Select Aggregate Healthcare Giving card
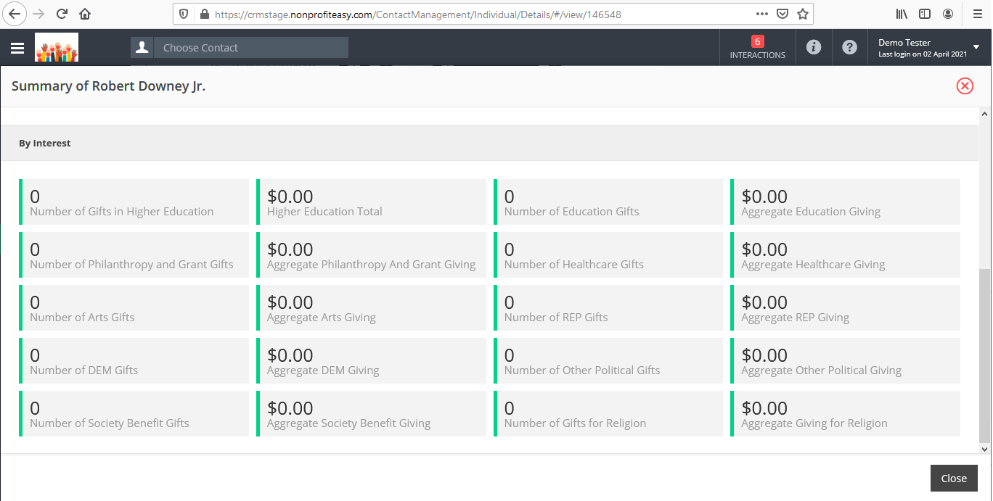Viewport: 993px width, 501px height. (x=845, y=255)
